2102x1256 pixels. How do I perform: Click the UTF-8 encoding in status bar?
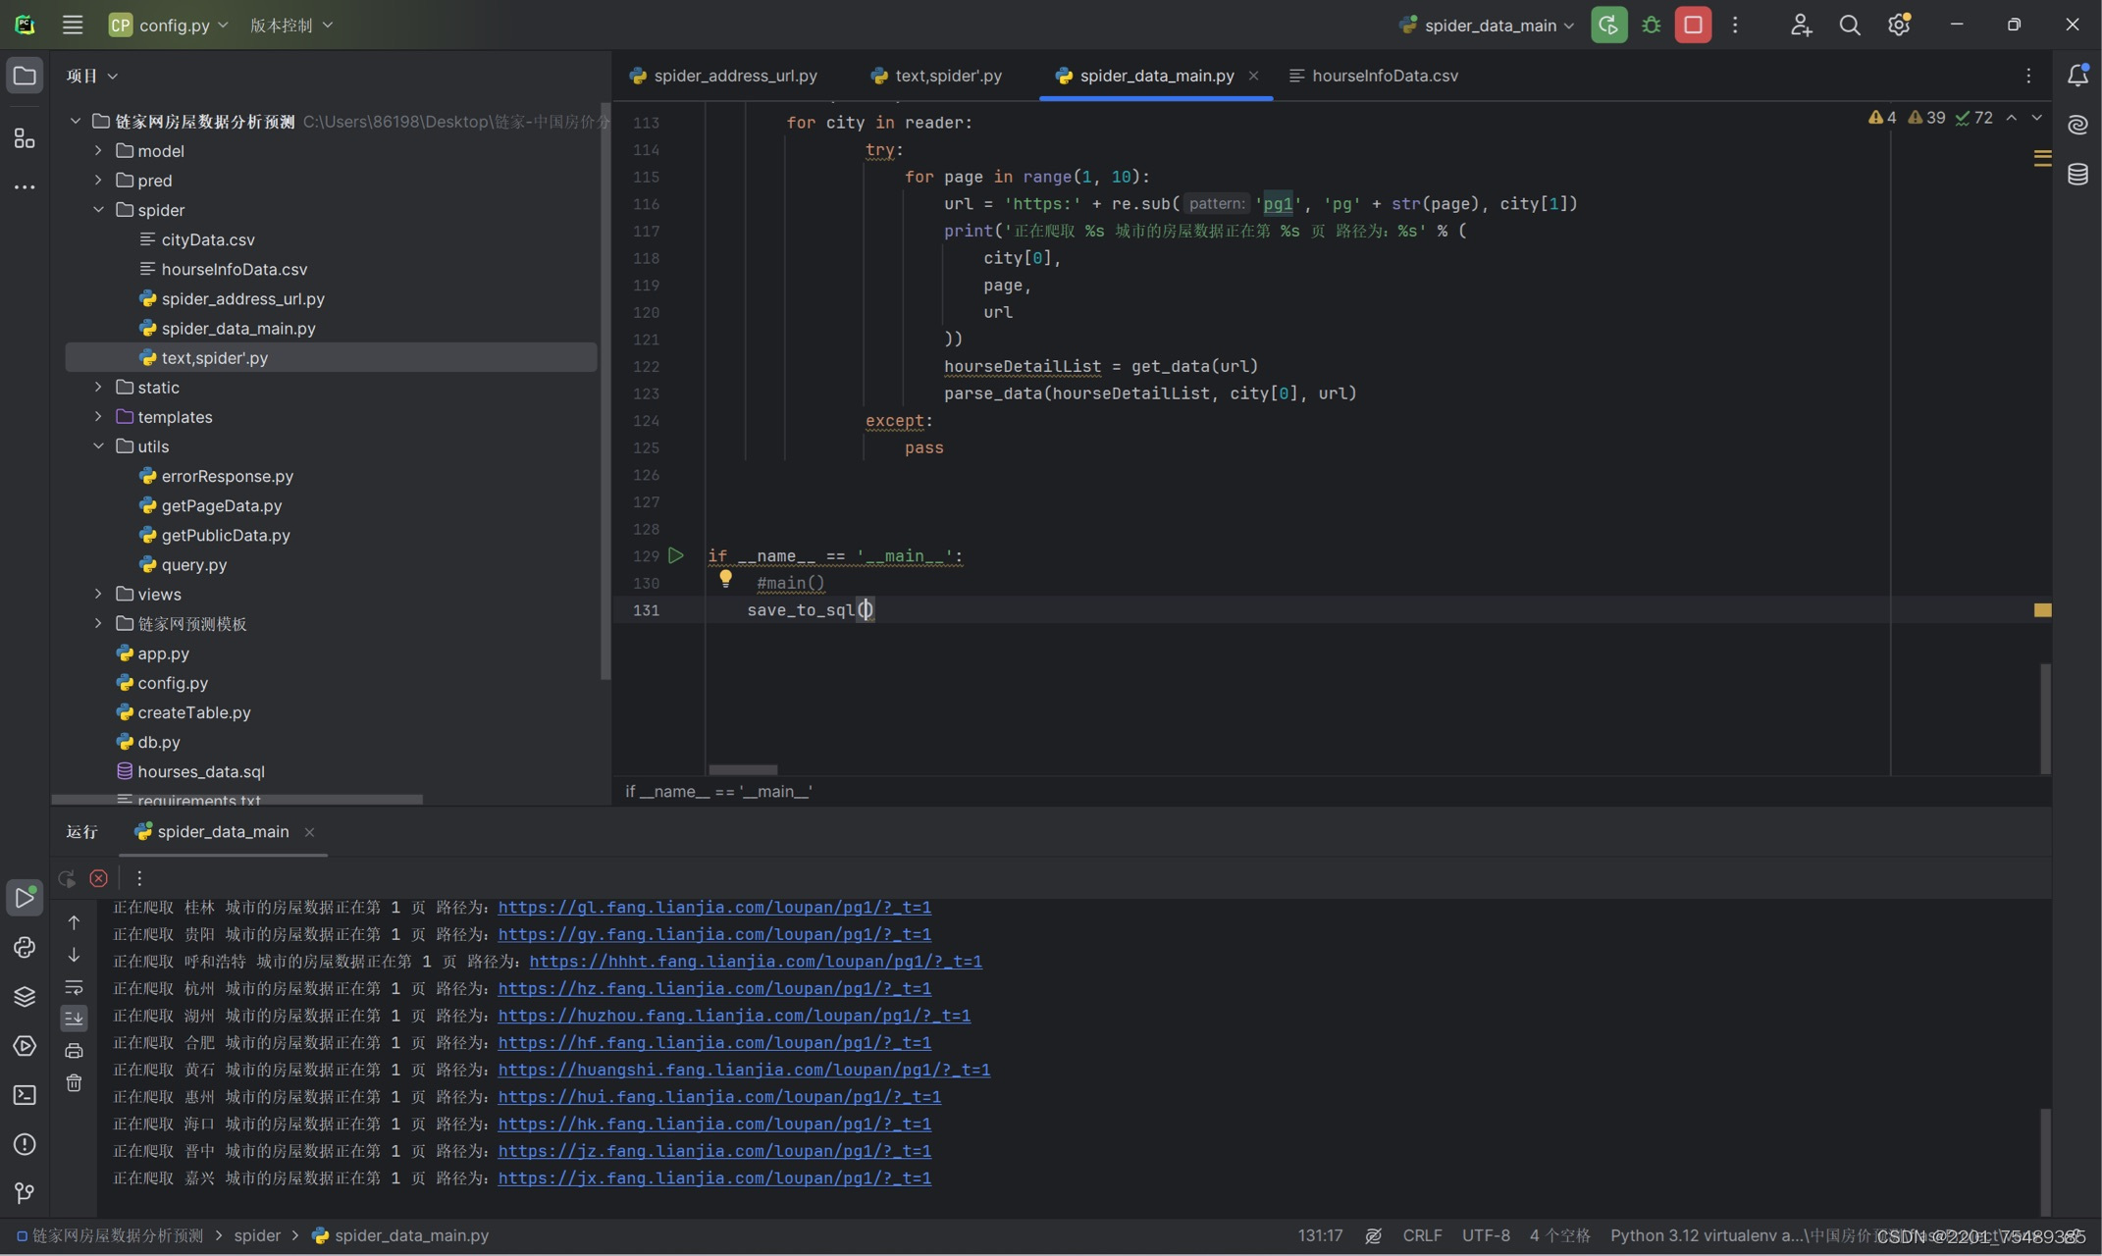point(1485,1235)
